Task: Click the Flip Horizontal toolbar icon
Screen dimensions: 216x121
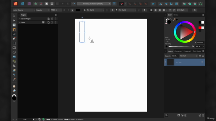Action: pyautogui.click(x=161, y=4)
